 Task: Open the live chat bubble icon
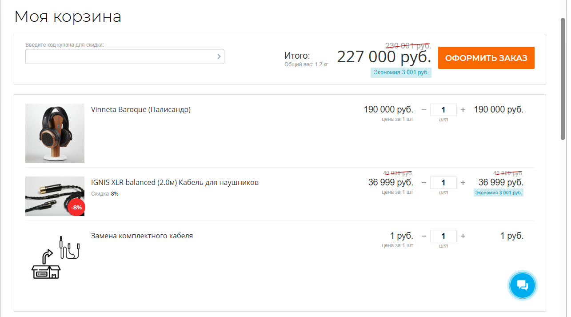click(x=523, y=285)
